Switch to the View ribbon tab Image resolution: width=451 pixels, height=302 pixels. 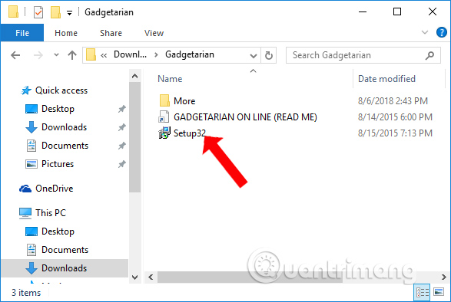(x=154, y=33)
